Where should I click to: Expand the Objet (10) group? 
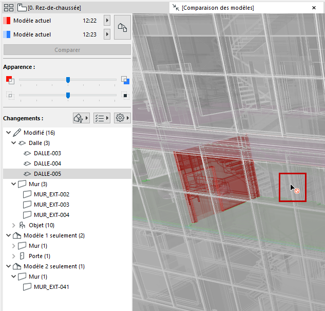point(13,225)
